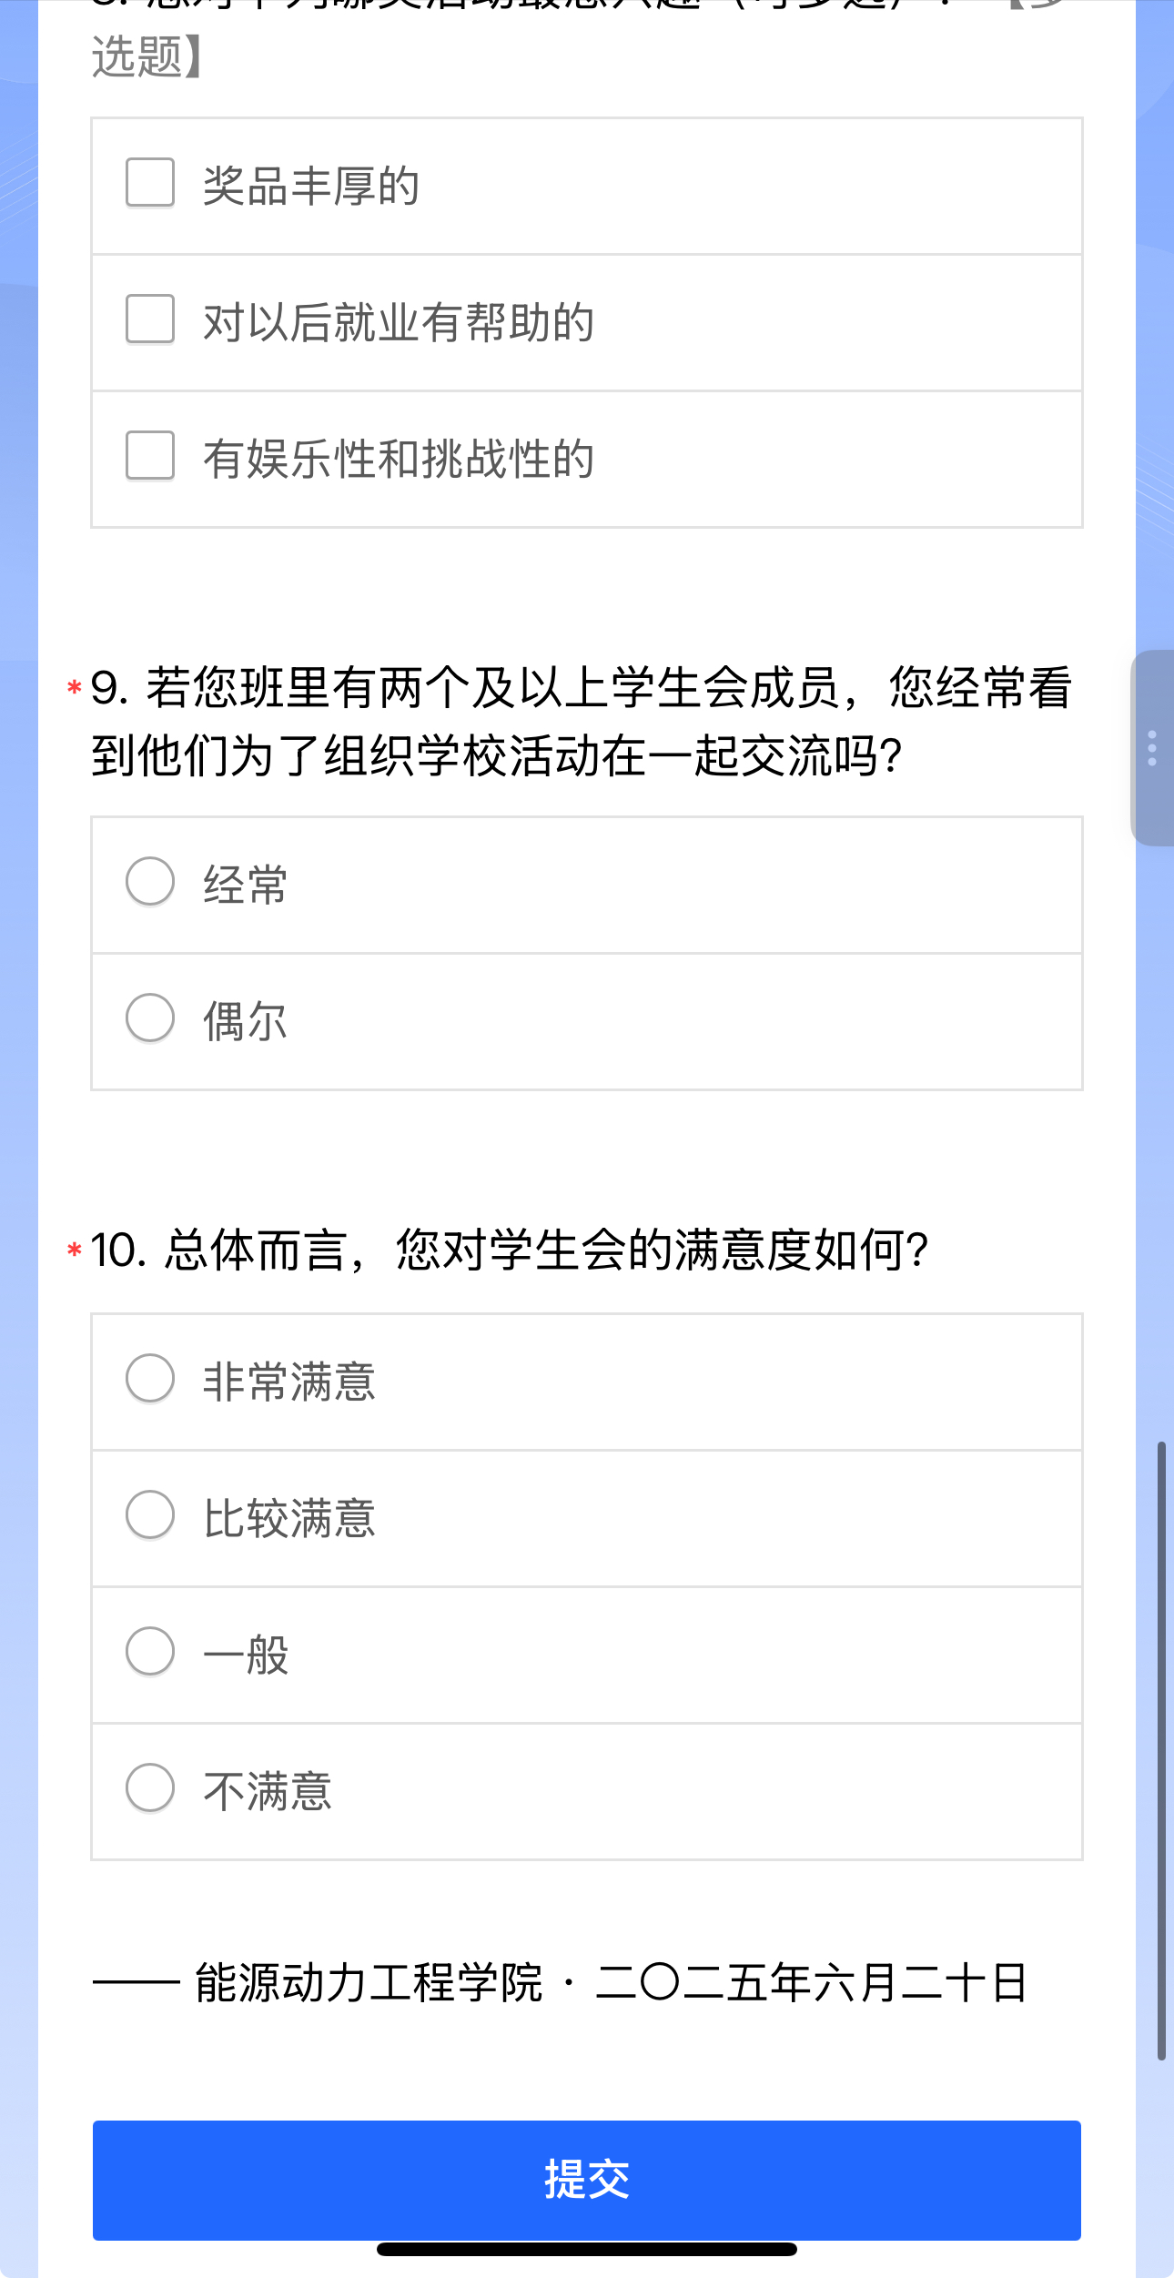Select the 一般 radio button
The height and width of the screenshot is (2278, 1174).
coord(150,1652)
